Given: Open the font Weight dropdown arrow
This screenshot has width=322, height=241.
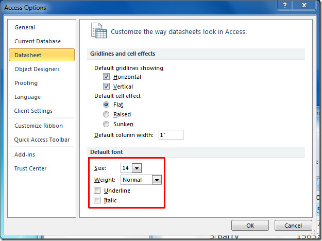Looking at the screenshot, I should tap(157, 180).
